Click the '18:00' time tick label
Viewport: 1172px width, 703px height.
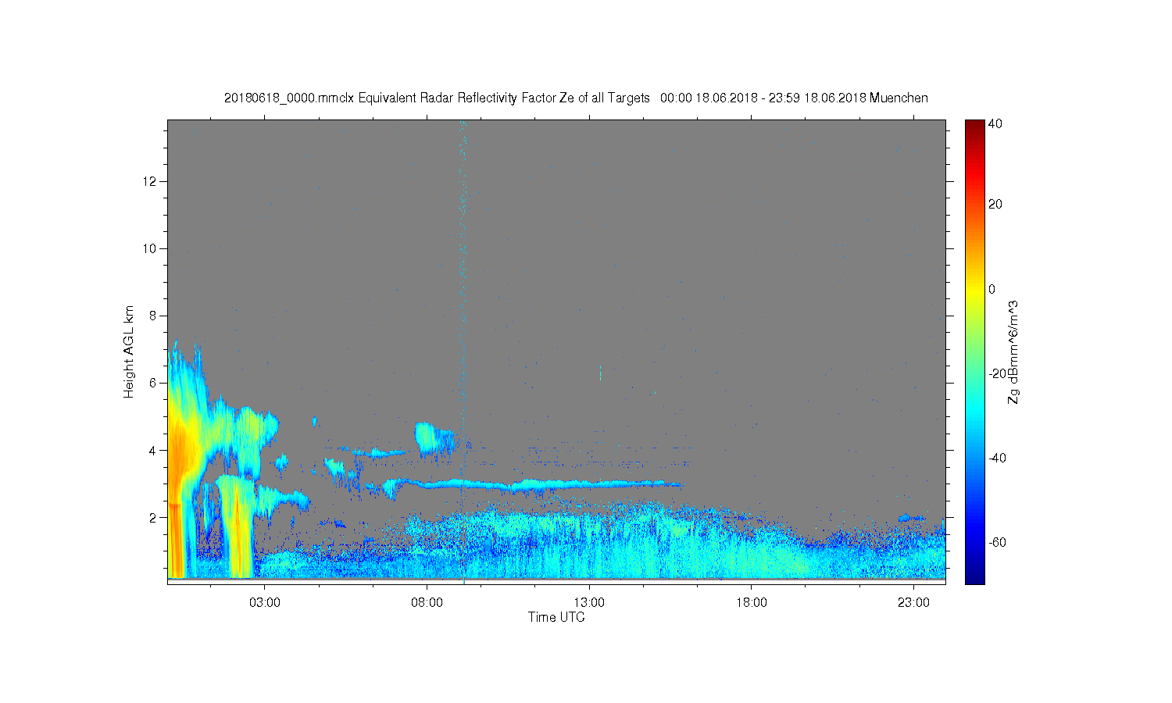click(752, 602)
